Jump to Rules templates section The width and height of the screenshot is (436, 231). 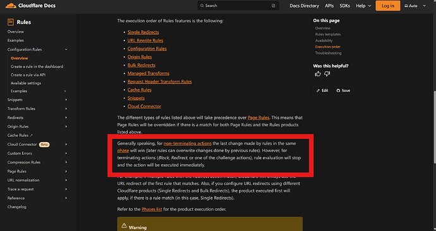point(328,35)
